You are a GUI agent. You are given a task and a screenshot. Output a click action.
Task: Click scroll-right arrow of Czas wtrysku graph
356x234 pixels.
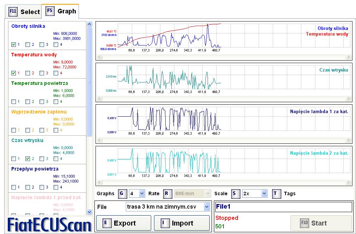point(348,99)
